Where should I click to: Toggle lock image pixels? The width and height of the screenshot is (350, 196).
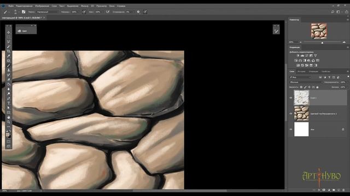coord(305,87)
